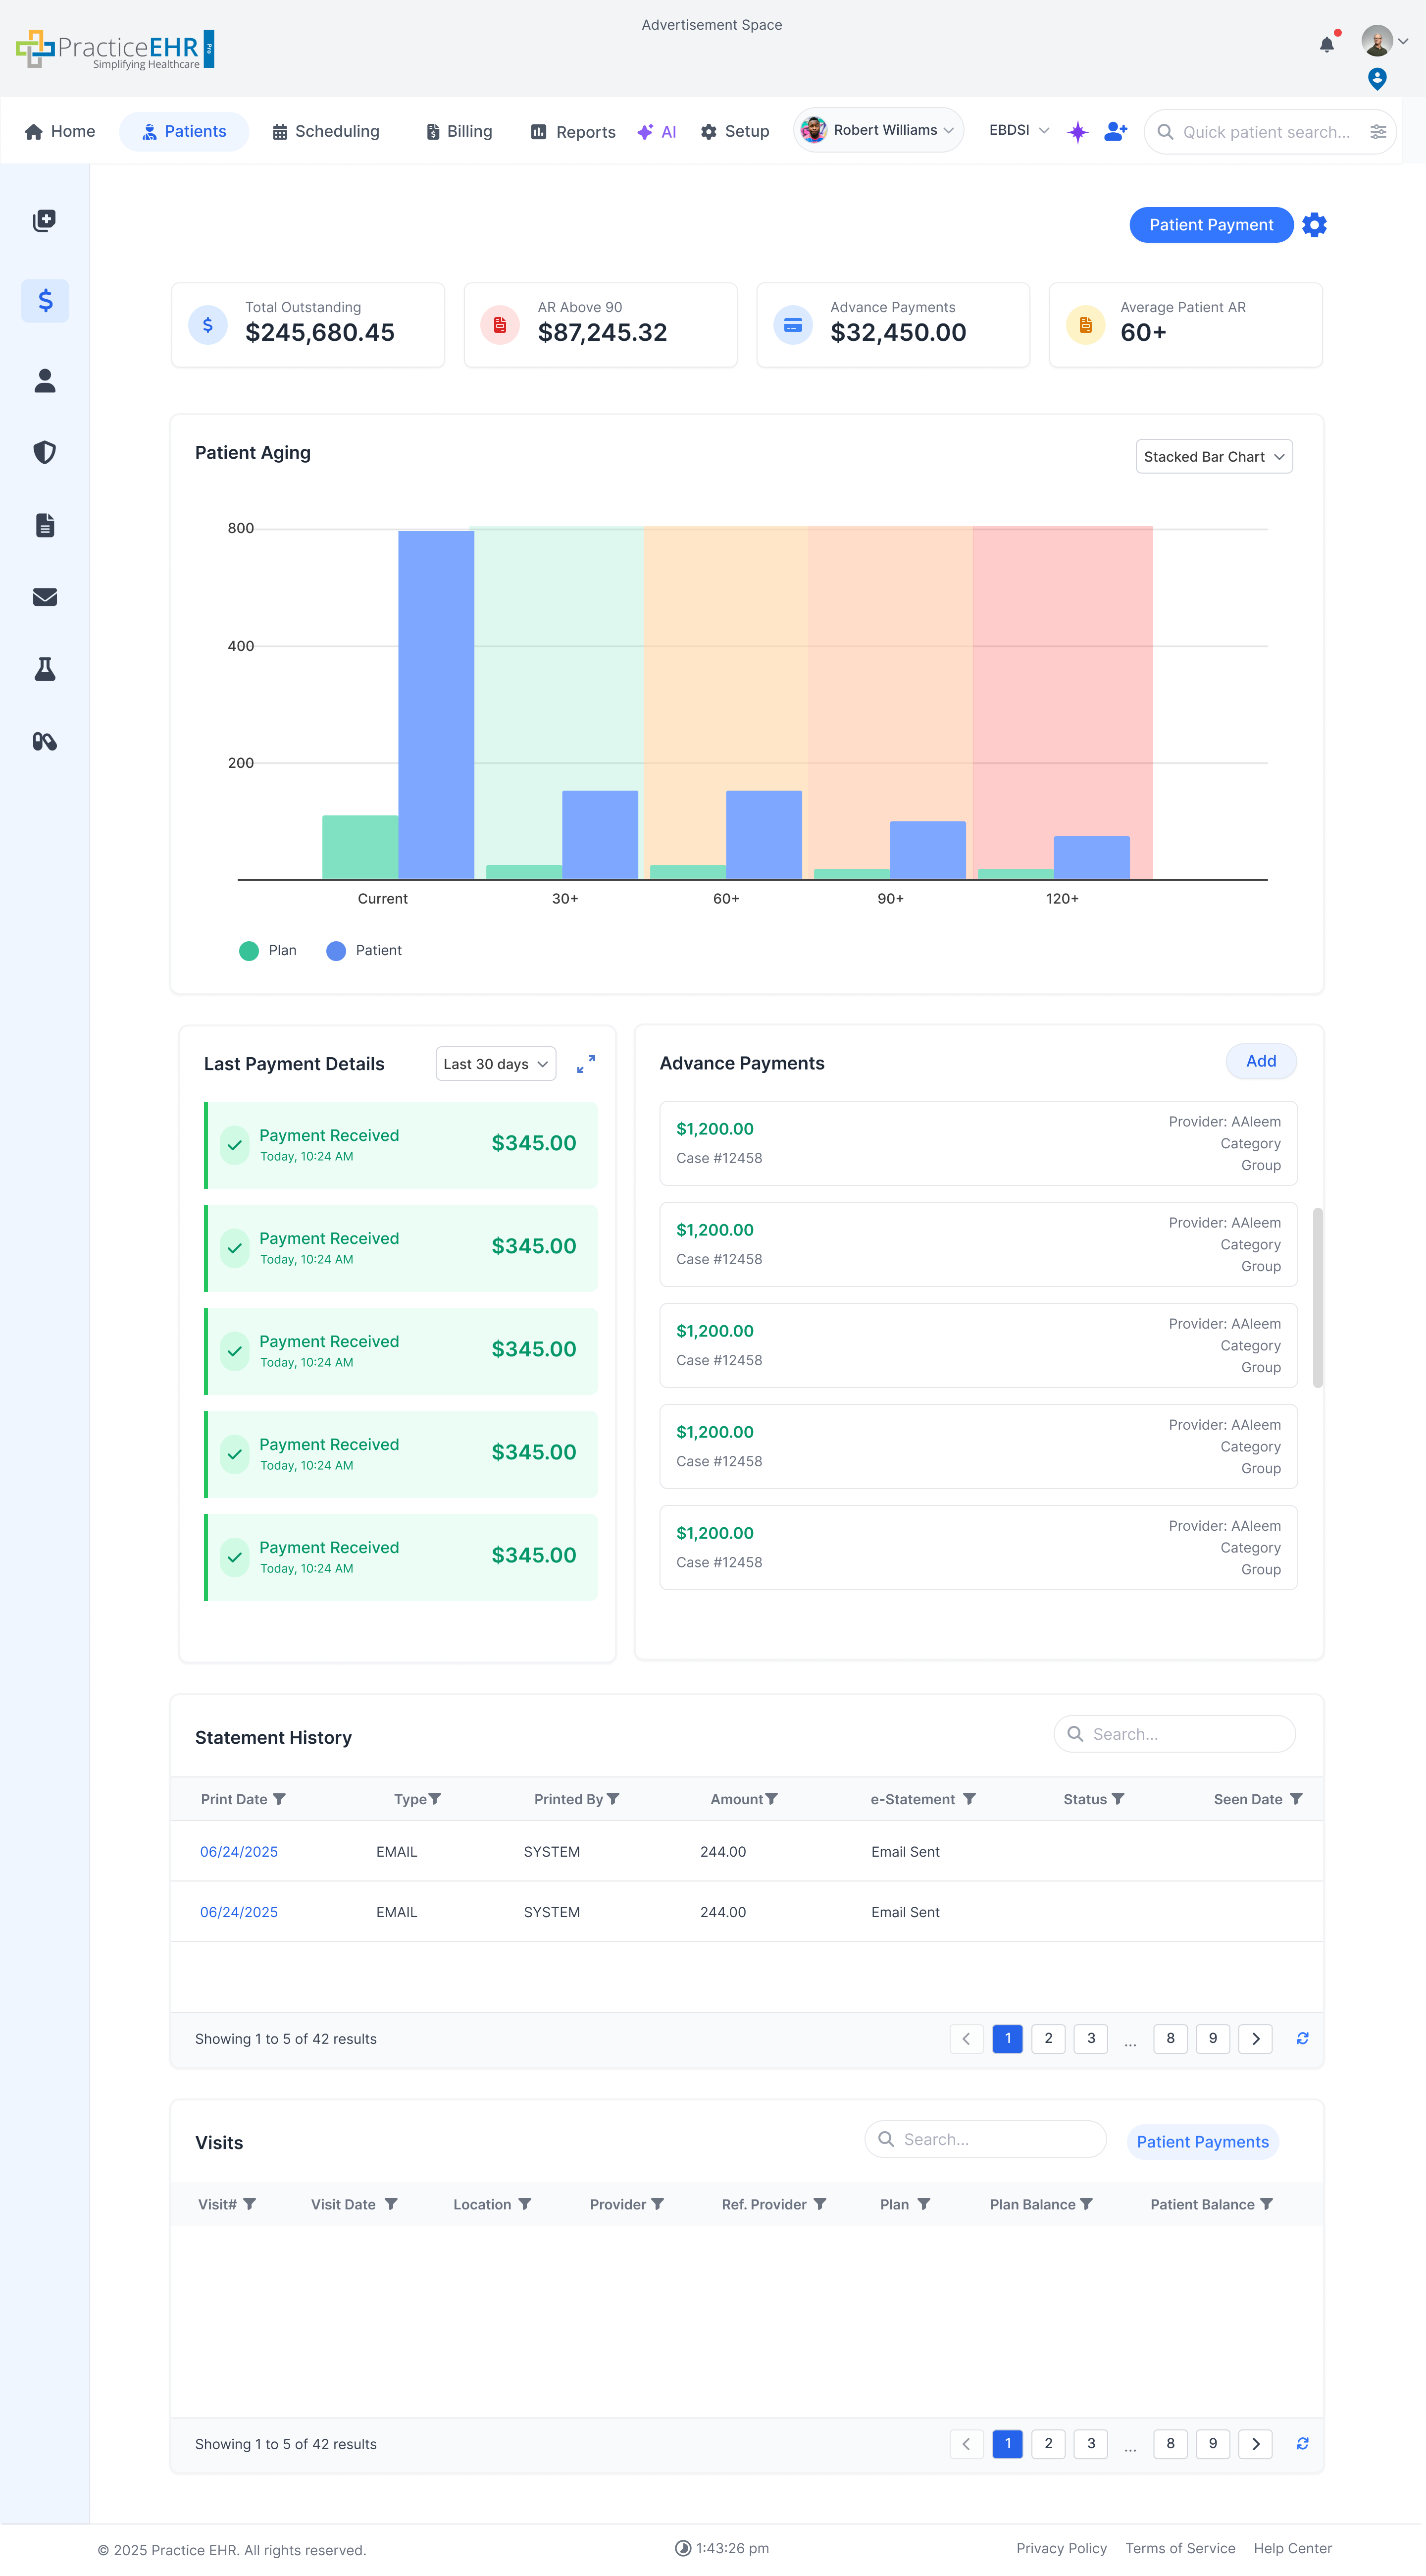Open the Reports navigation item
Viewport: 1426px width, 2576px height.
point(571,131)
